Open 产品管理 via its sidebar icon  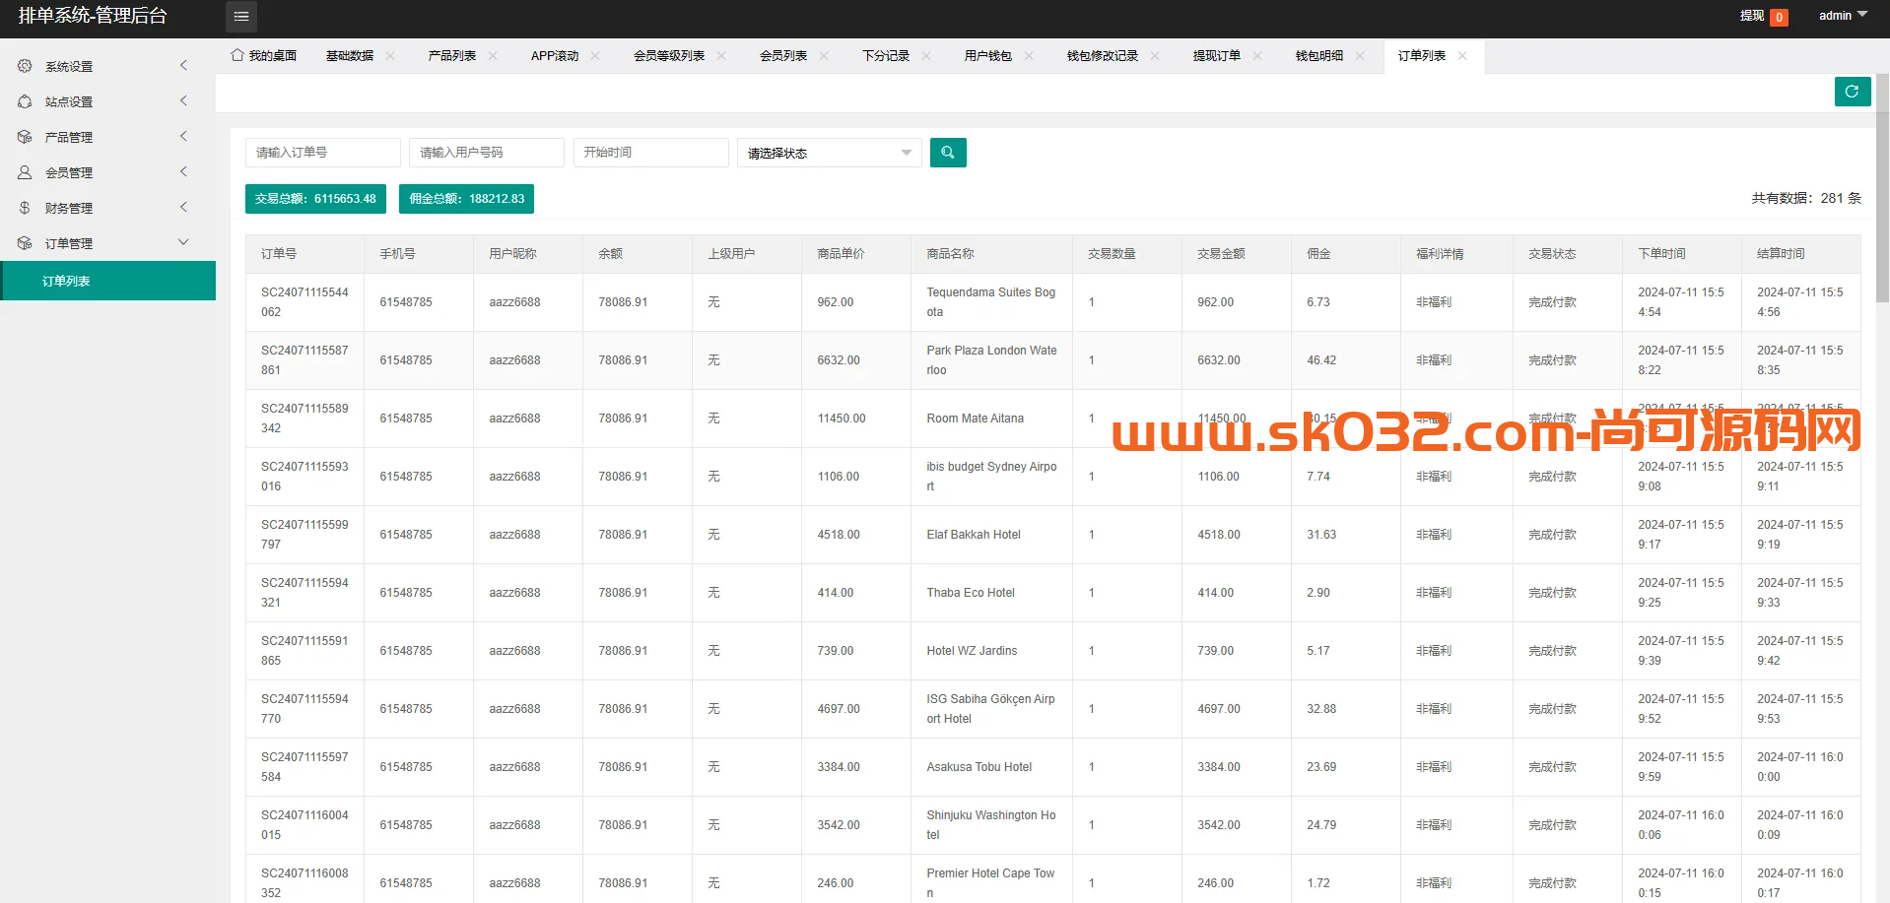coord(25,137)
